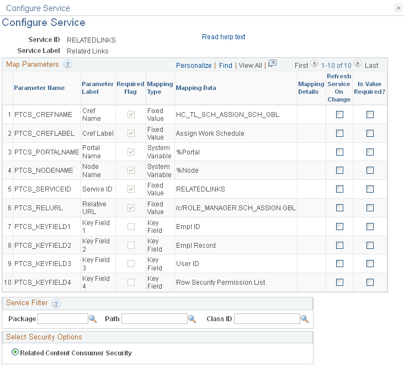Toggle Is Value Required for PTCS_PORTALNAME
Image resolution: width=404 pixels, height=367 pixels.
point(370,152)
